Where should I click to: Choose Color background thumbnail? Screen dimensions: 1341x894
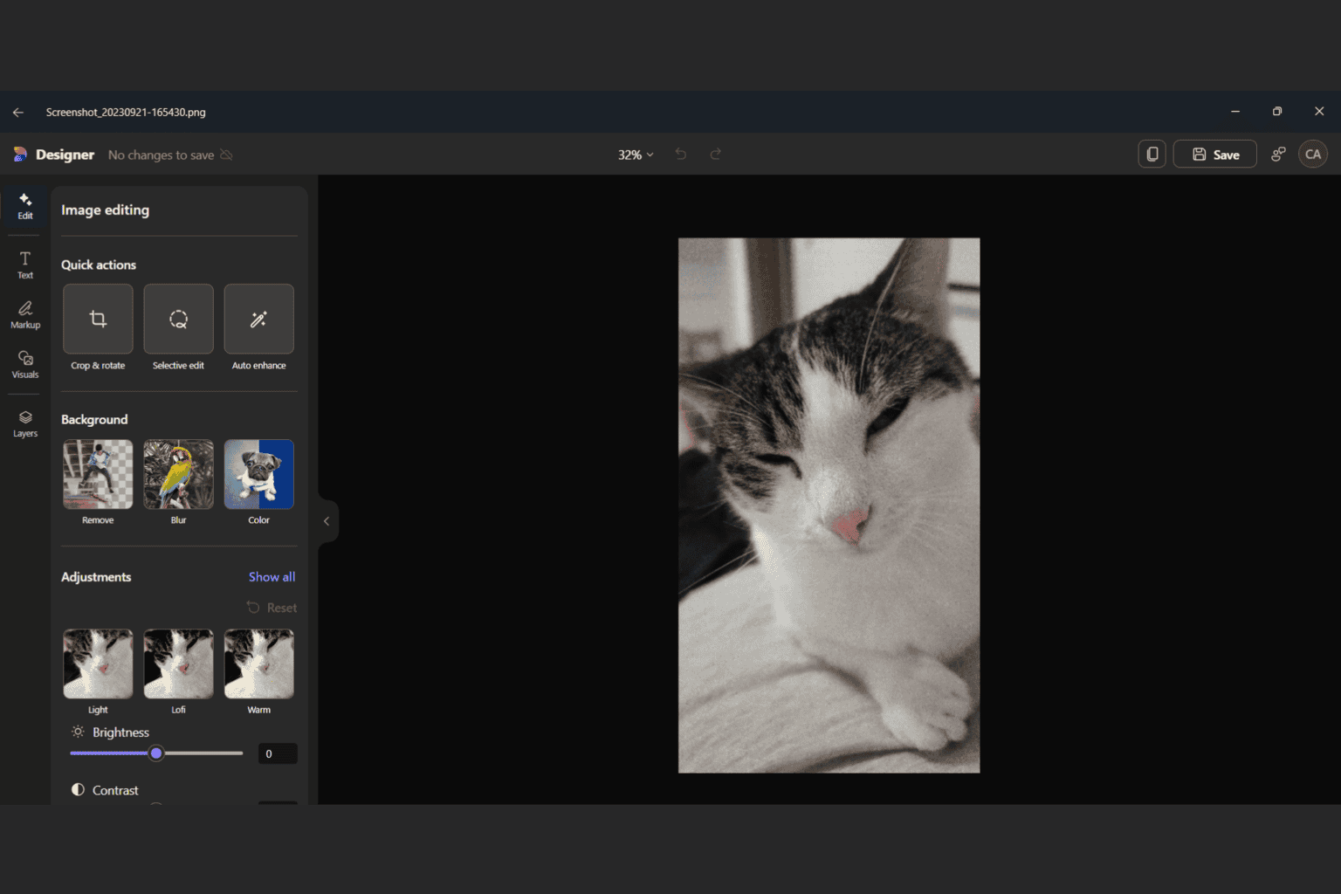click(x=258, y=474)
